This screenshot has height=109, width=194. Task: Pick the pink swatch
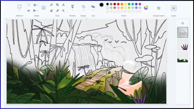tap(118, 8)
